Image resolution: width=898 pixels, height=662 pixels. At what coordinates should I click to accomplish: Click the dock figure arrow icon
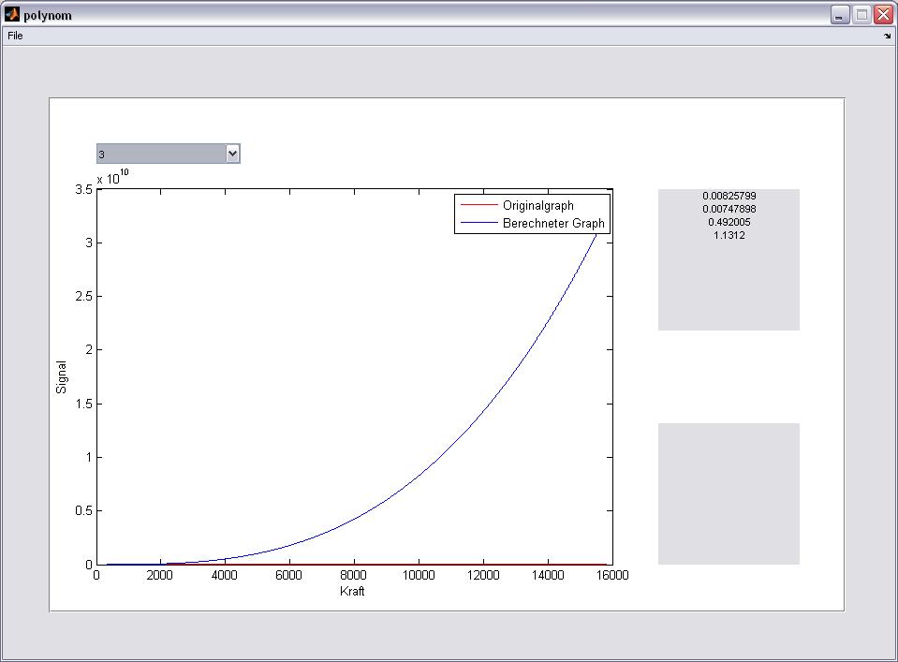point(887,37)
